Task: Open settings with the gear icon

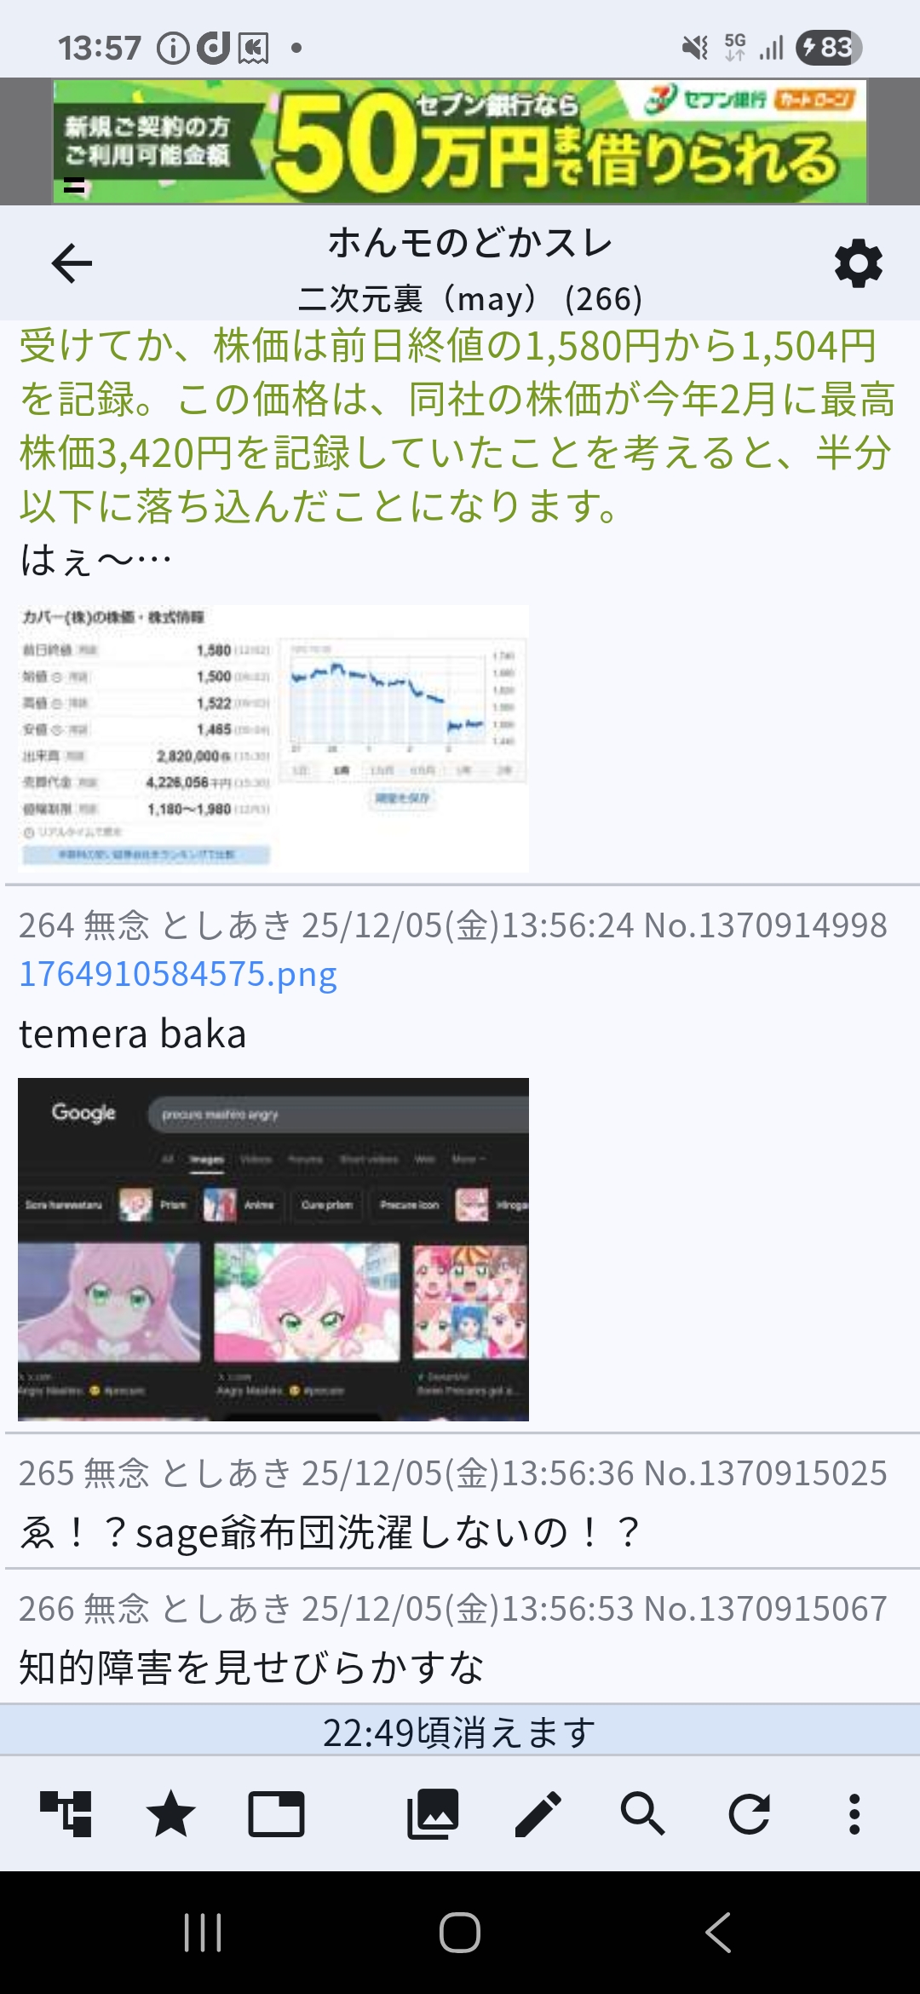Action: point(858,263)
